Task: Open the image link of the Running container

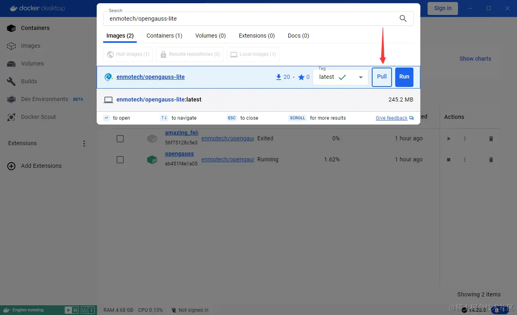Action: click(228, 159)
